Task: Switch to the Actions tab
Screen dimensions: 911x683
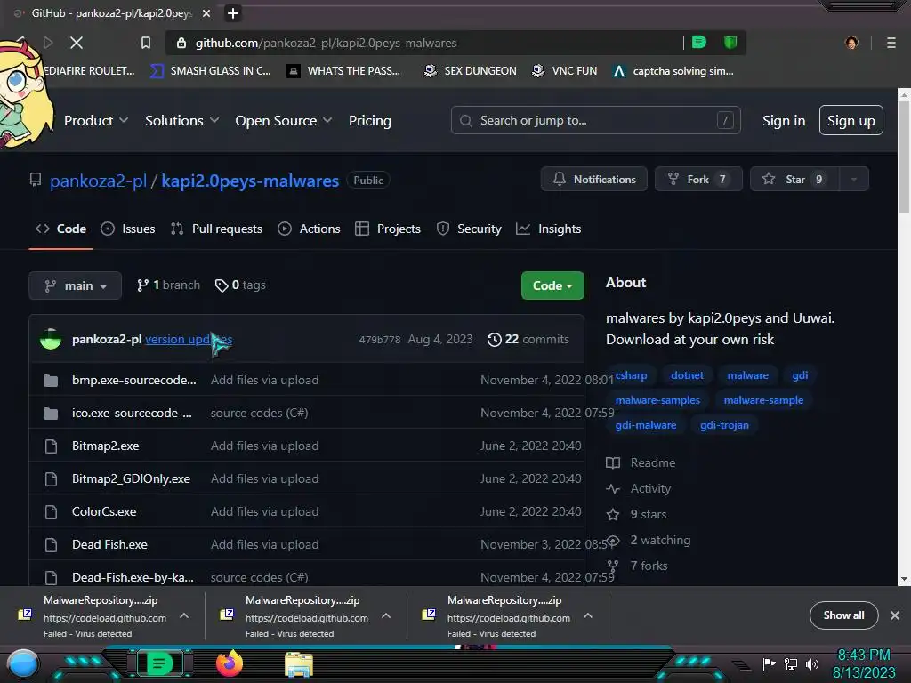Action: (x=309, y=229)
